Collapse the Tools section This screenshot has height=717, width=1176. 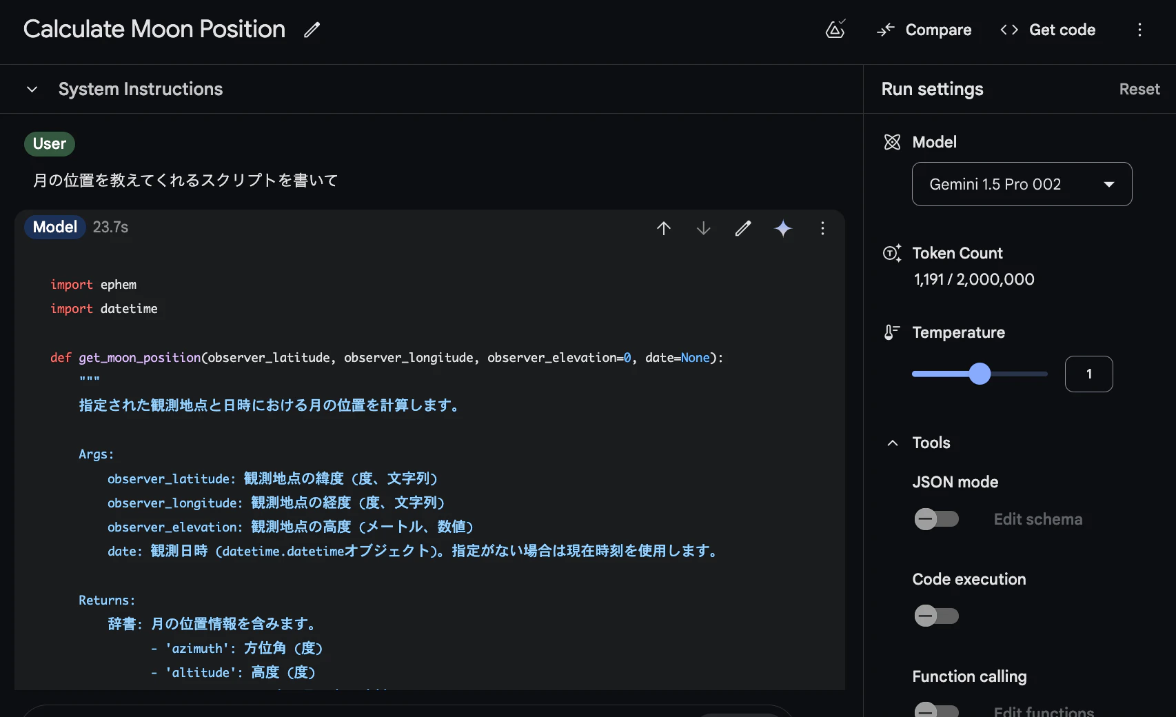[893, 443]
